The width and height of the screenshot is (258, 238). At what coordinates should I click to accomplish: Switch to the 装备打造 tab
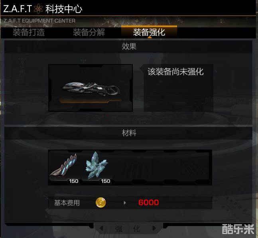[x=29, y=32]
